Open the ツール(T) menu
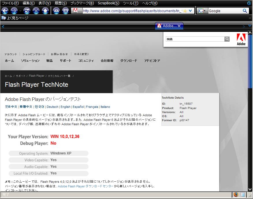Screen dimensions: 253x199 (131, 3)
